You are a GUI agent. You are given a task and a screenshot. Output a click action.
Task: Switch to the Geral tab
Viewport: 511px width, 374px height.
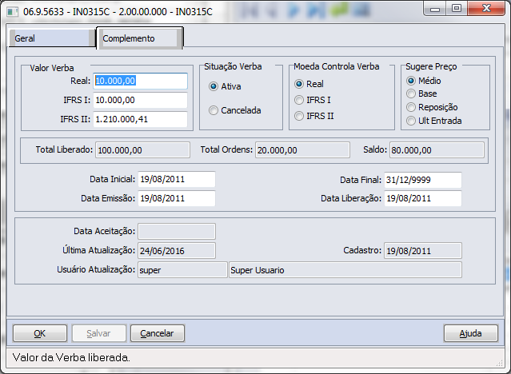pyautogui.click(x=51, y=38)
